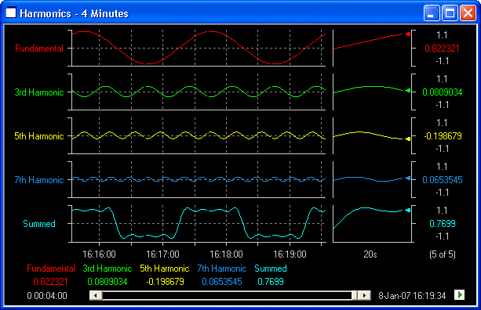Click Fundamental in the bottom legend

[x=51, y=269]
